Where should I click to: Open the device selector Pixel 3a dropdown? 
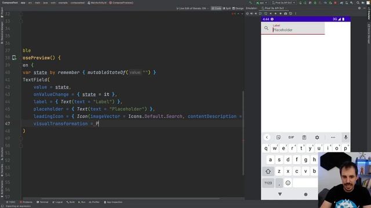(283, 2)
